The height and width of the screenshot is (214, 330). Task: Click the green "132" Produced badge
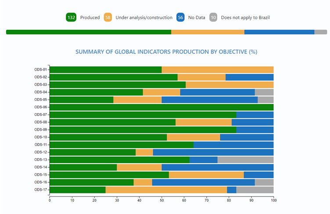[x=71, y=18]
